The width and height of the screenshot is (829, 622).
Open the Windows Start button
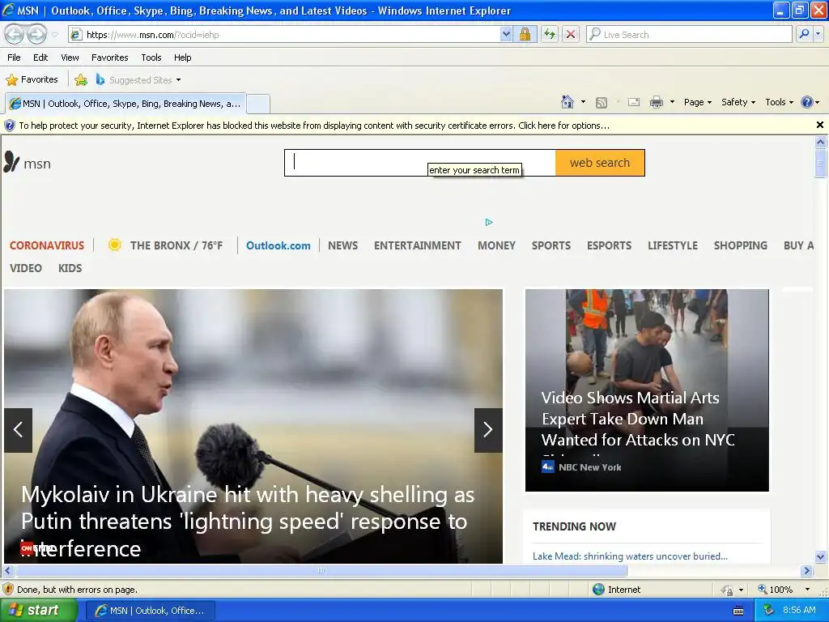(x=37, y=611)
